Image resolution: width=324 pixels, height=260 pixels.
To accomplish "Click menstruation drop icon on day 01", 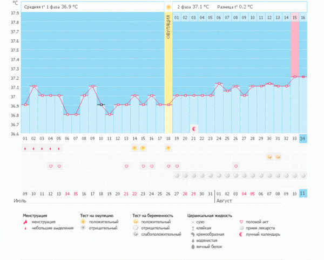I will [25, 148].
